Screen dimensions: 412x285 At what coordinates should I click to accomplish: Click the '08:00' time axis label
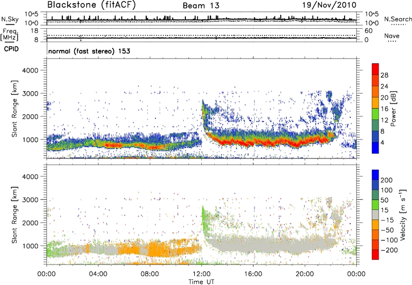[x=150, y=274]
